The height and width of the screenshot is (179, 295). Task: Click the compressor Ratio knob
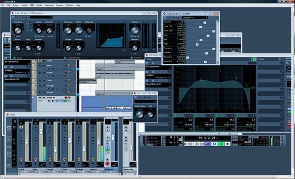pos(79,30)
